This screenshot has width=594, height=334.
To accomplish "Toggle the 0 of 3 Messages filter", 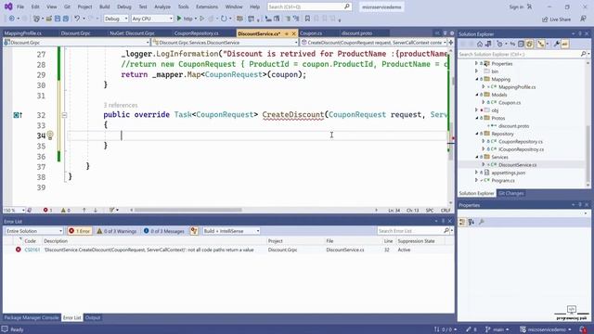I will point(164,231).
